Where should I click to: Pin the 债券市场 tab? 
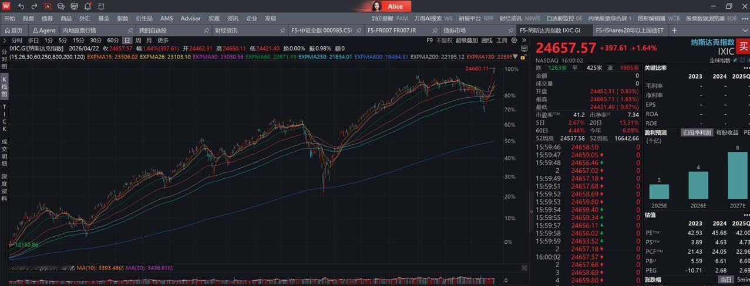(x=512, y=30)
